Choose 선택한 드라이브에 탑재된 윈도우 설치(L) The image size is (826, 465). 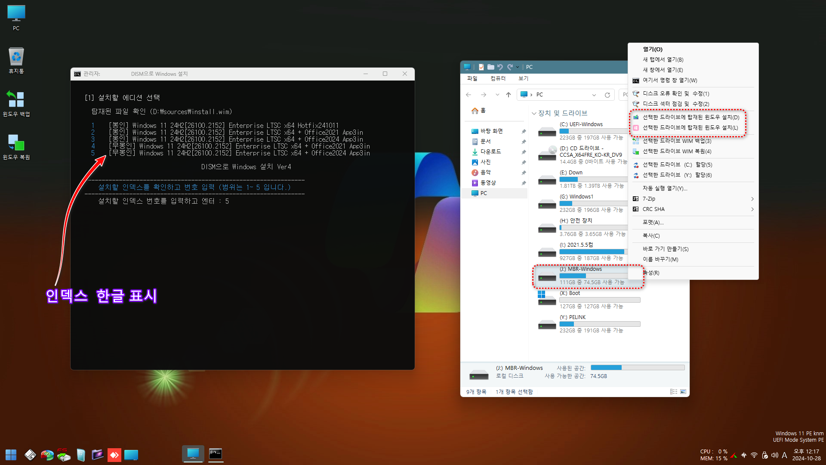(693, 128)
